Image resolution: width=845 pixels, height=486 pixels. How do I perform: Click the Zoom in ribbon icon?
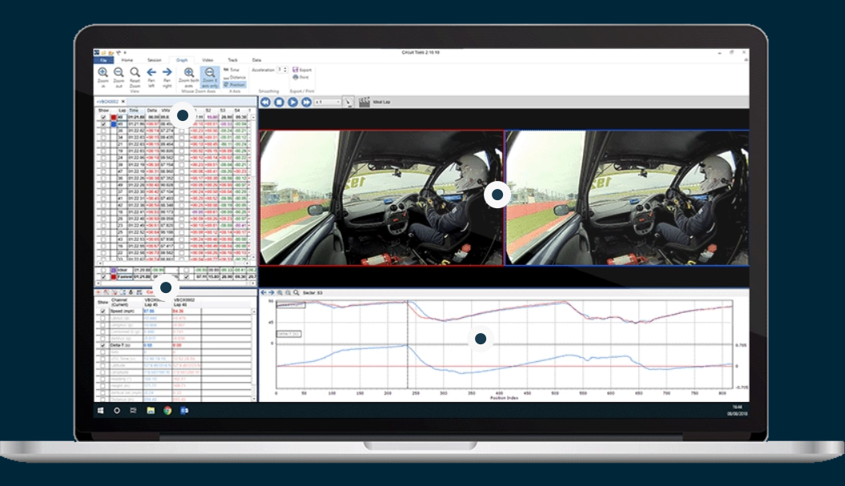coord(103,73)
